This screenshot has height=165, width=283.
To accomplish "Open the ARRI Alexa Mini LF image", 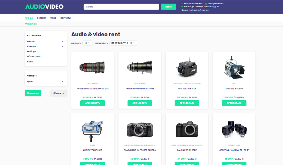I will (187, 66).
